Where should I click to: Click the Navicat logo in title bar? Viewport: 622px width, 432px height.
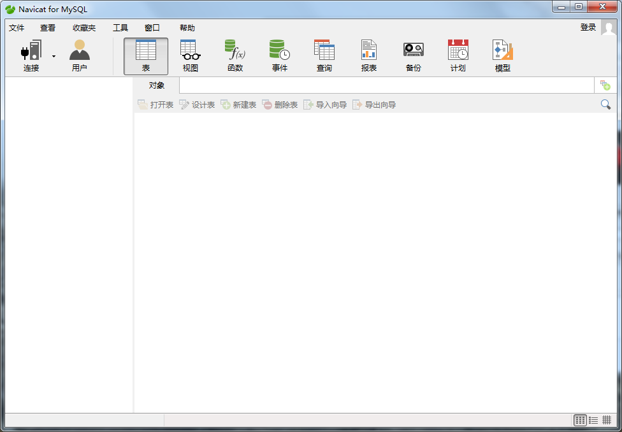pyautogui.click(x=10, y=10)
